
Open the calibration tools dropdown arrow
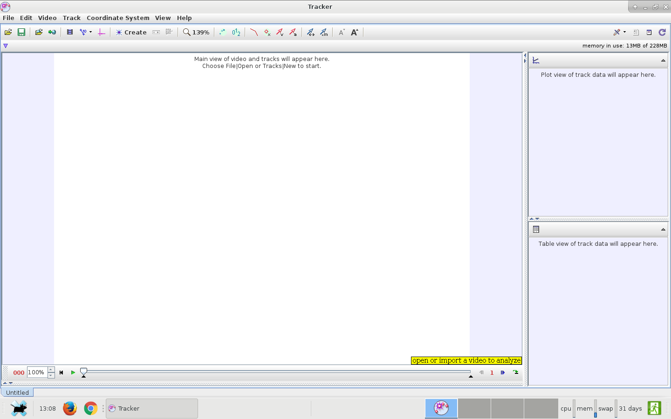90,32
